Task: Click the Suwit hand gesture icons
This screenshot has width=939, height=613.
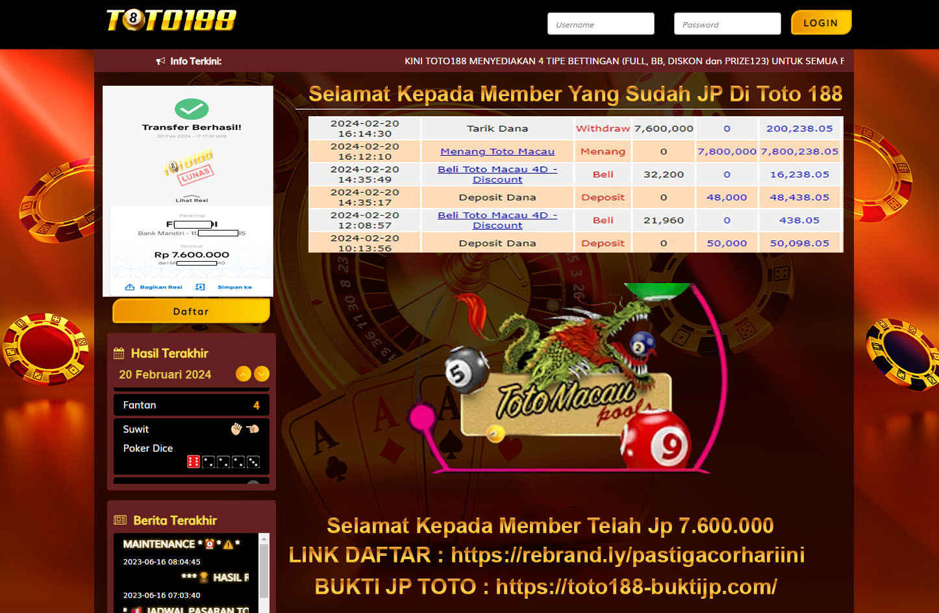Action: tap(245, 429)
